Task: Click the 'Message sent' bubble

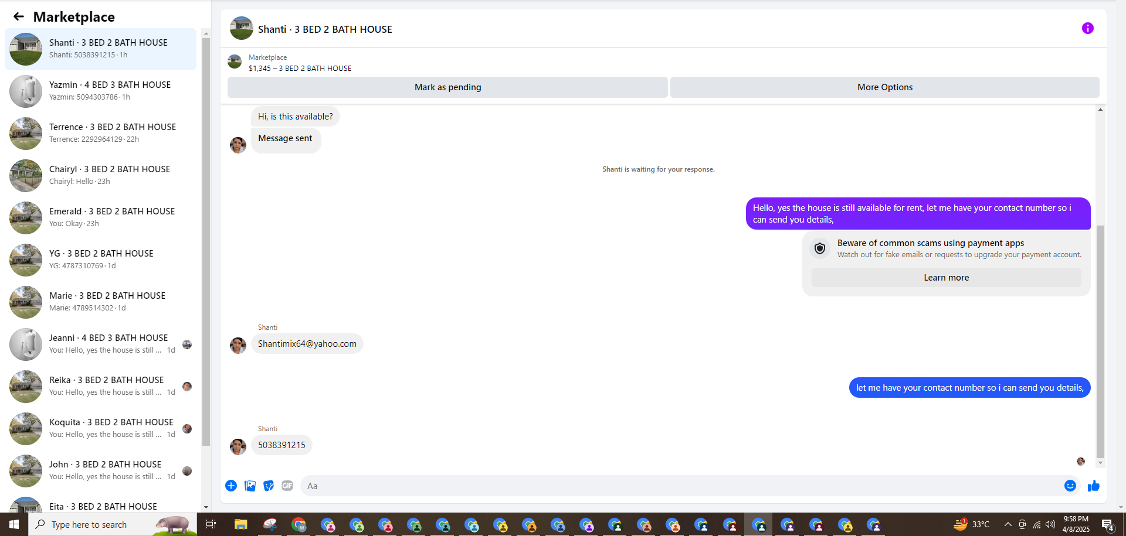Action: point(286,141)
